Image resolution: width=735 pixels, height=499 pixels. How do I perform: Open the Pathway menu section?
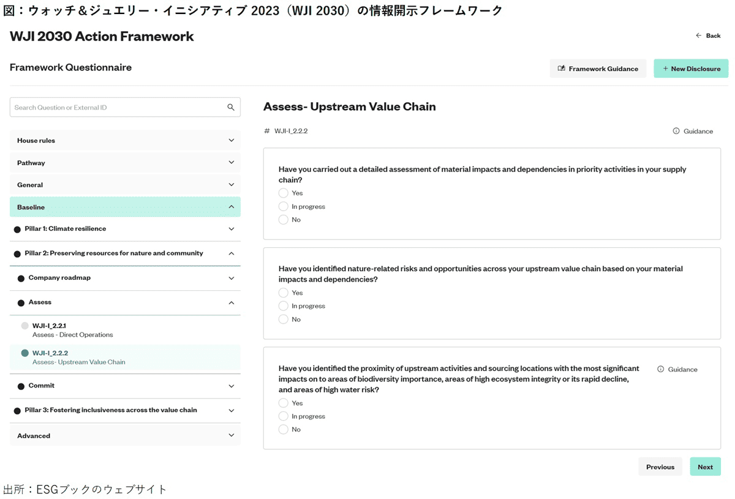pos(125,163)
